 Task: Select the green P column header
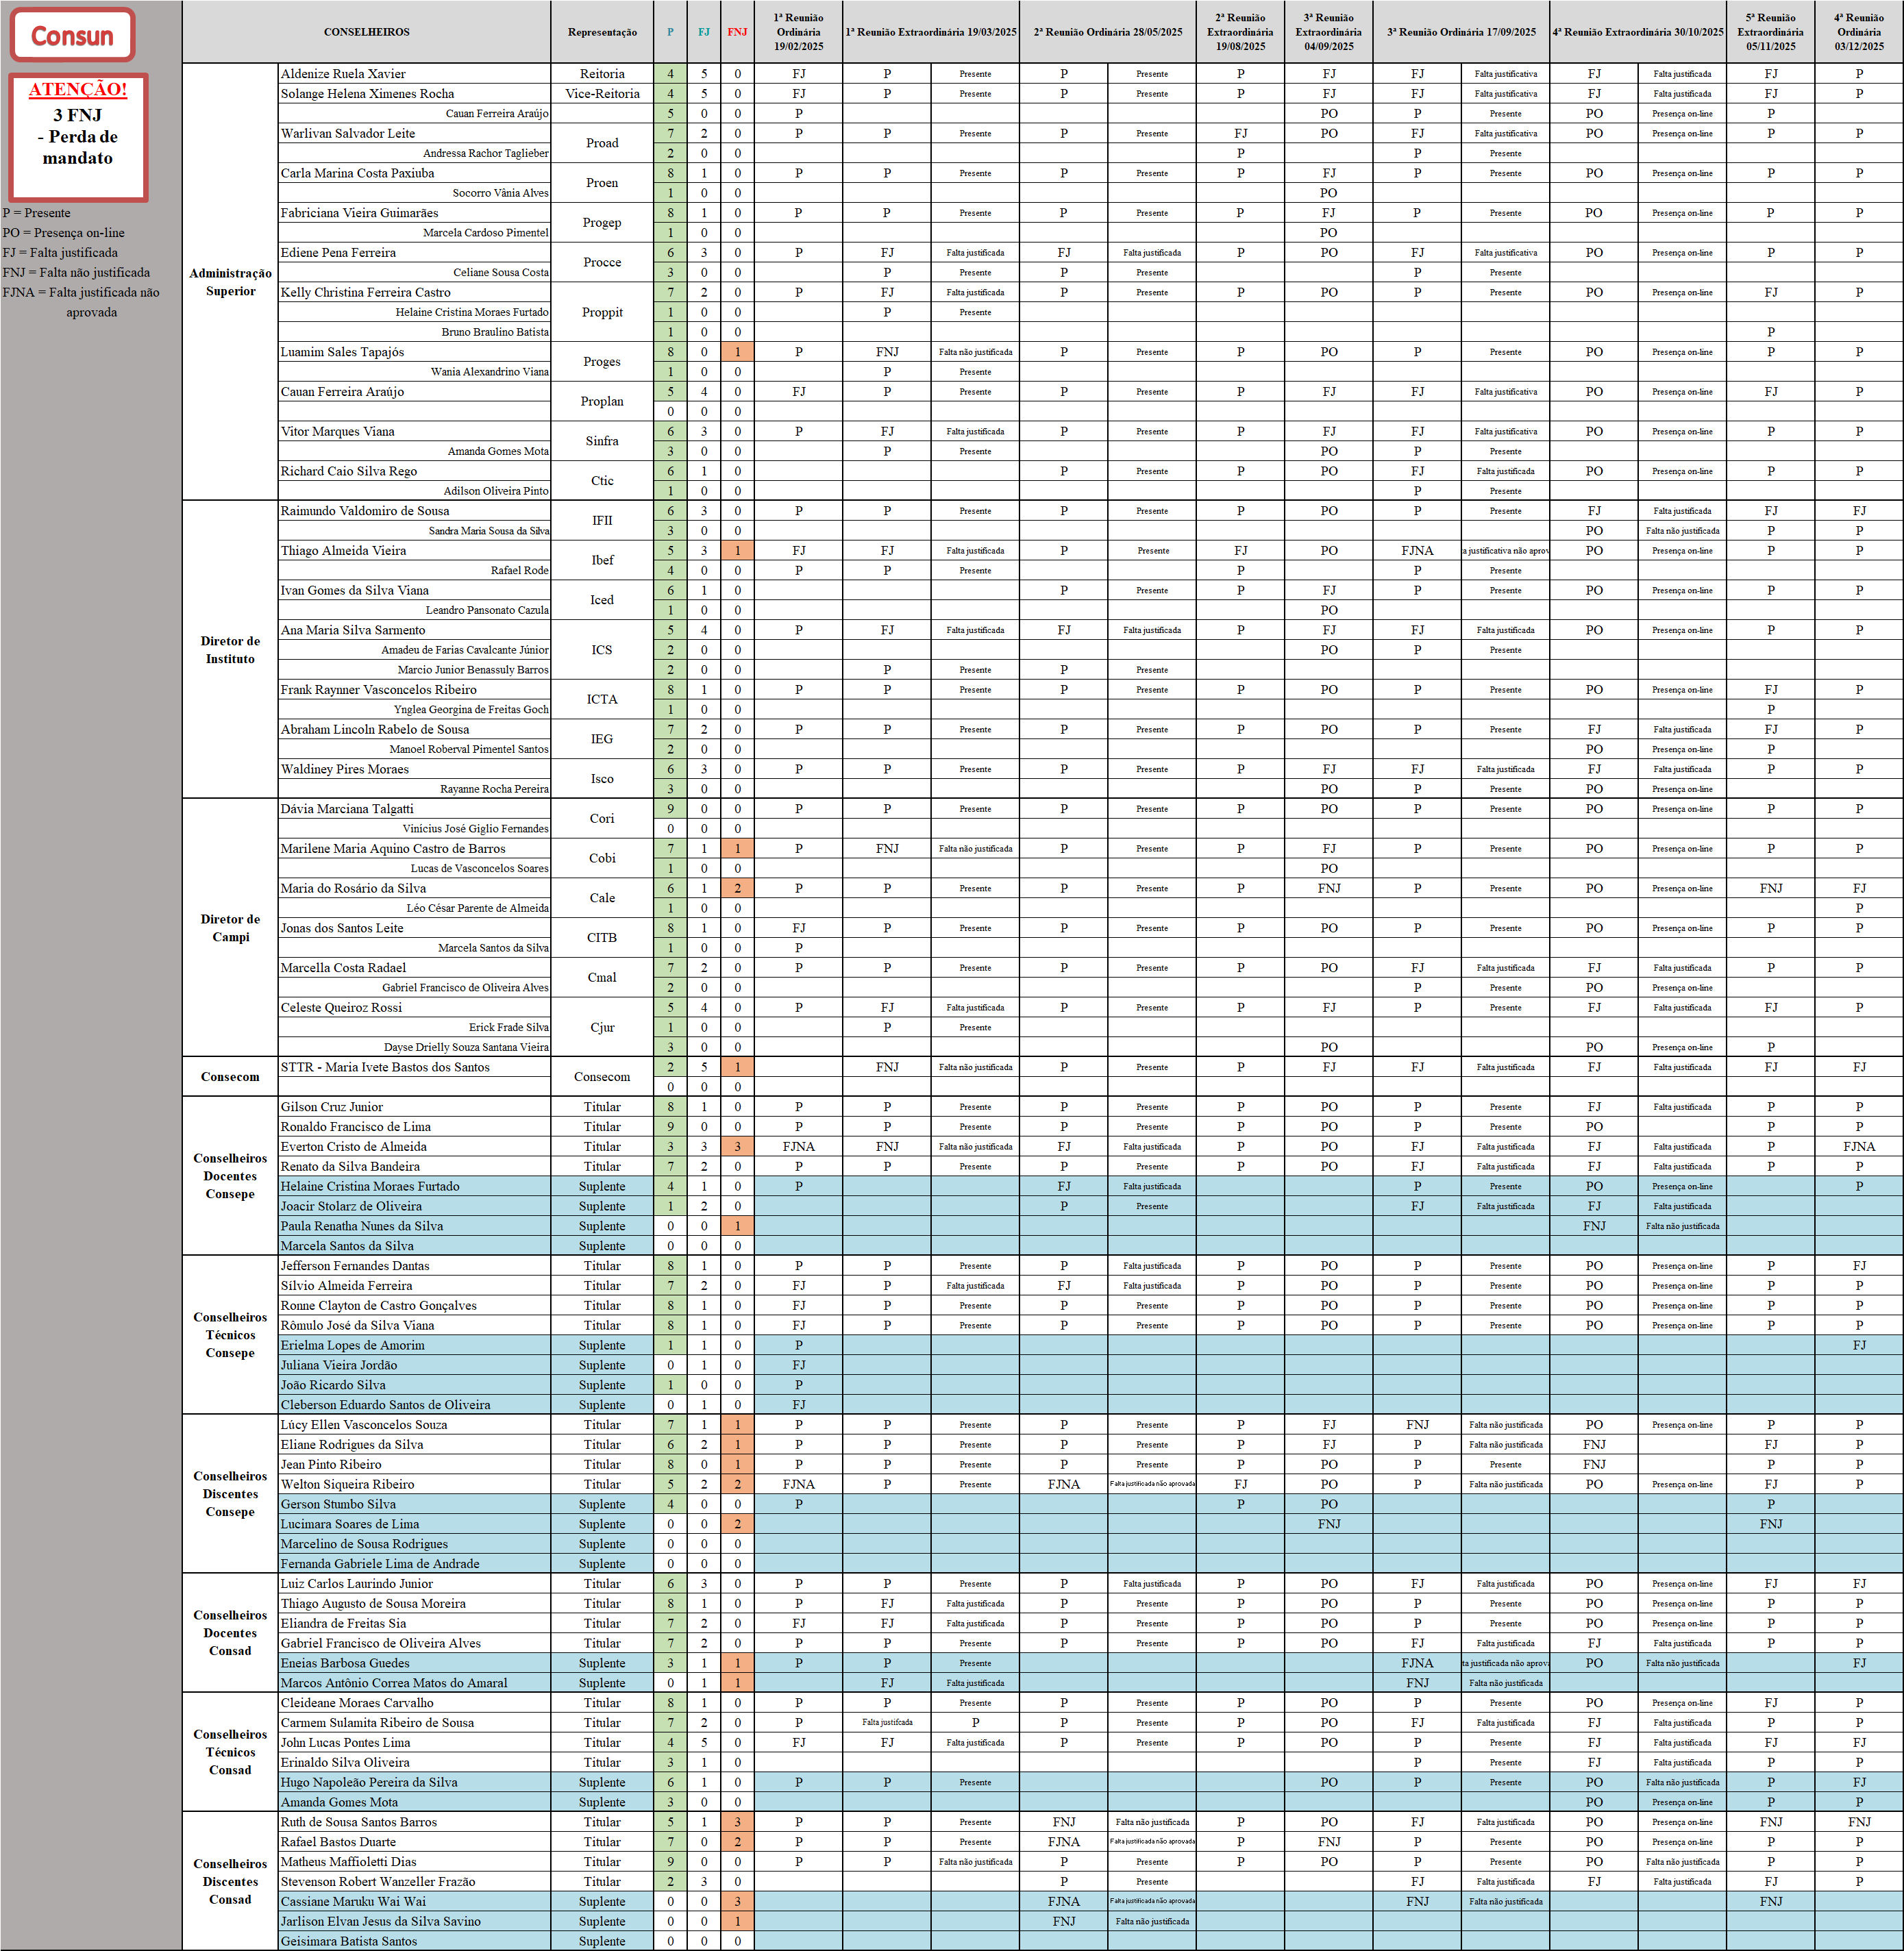click(x=670, y=31)
